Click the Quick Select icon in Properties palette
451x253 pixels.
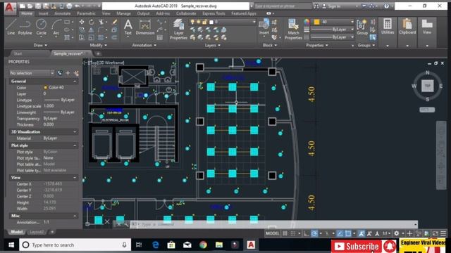[76, 73]
